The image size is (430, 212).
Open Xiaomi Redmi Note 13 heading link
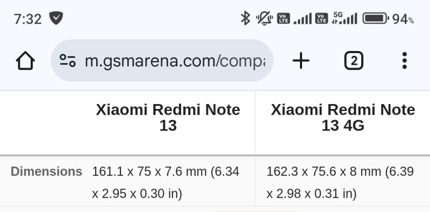[x=168, y=118]
